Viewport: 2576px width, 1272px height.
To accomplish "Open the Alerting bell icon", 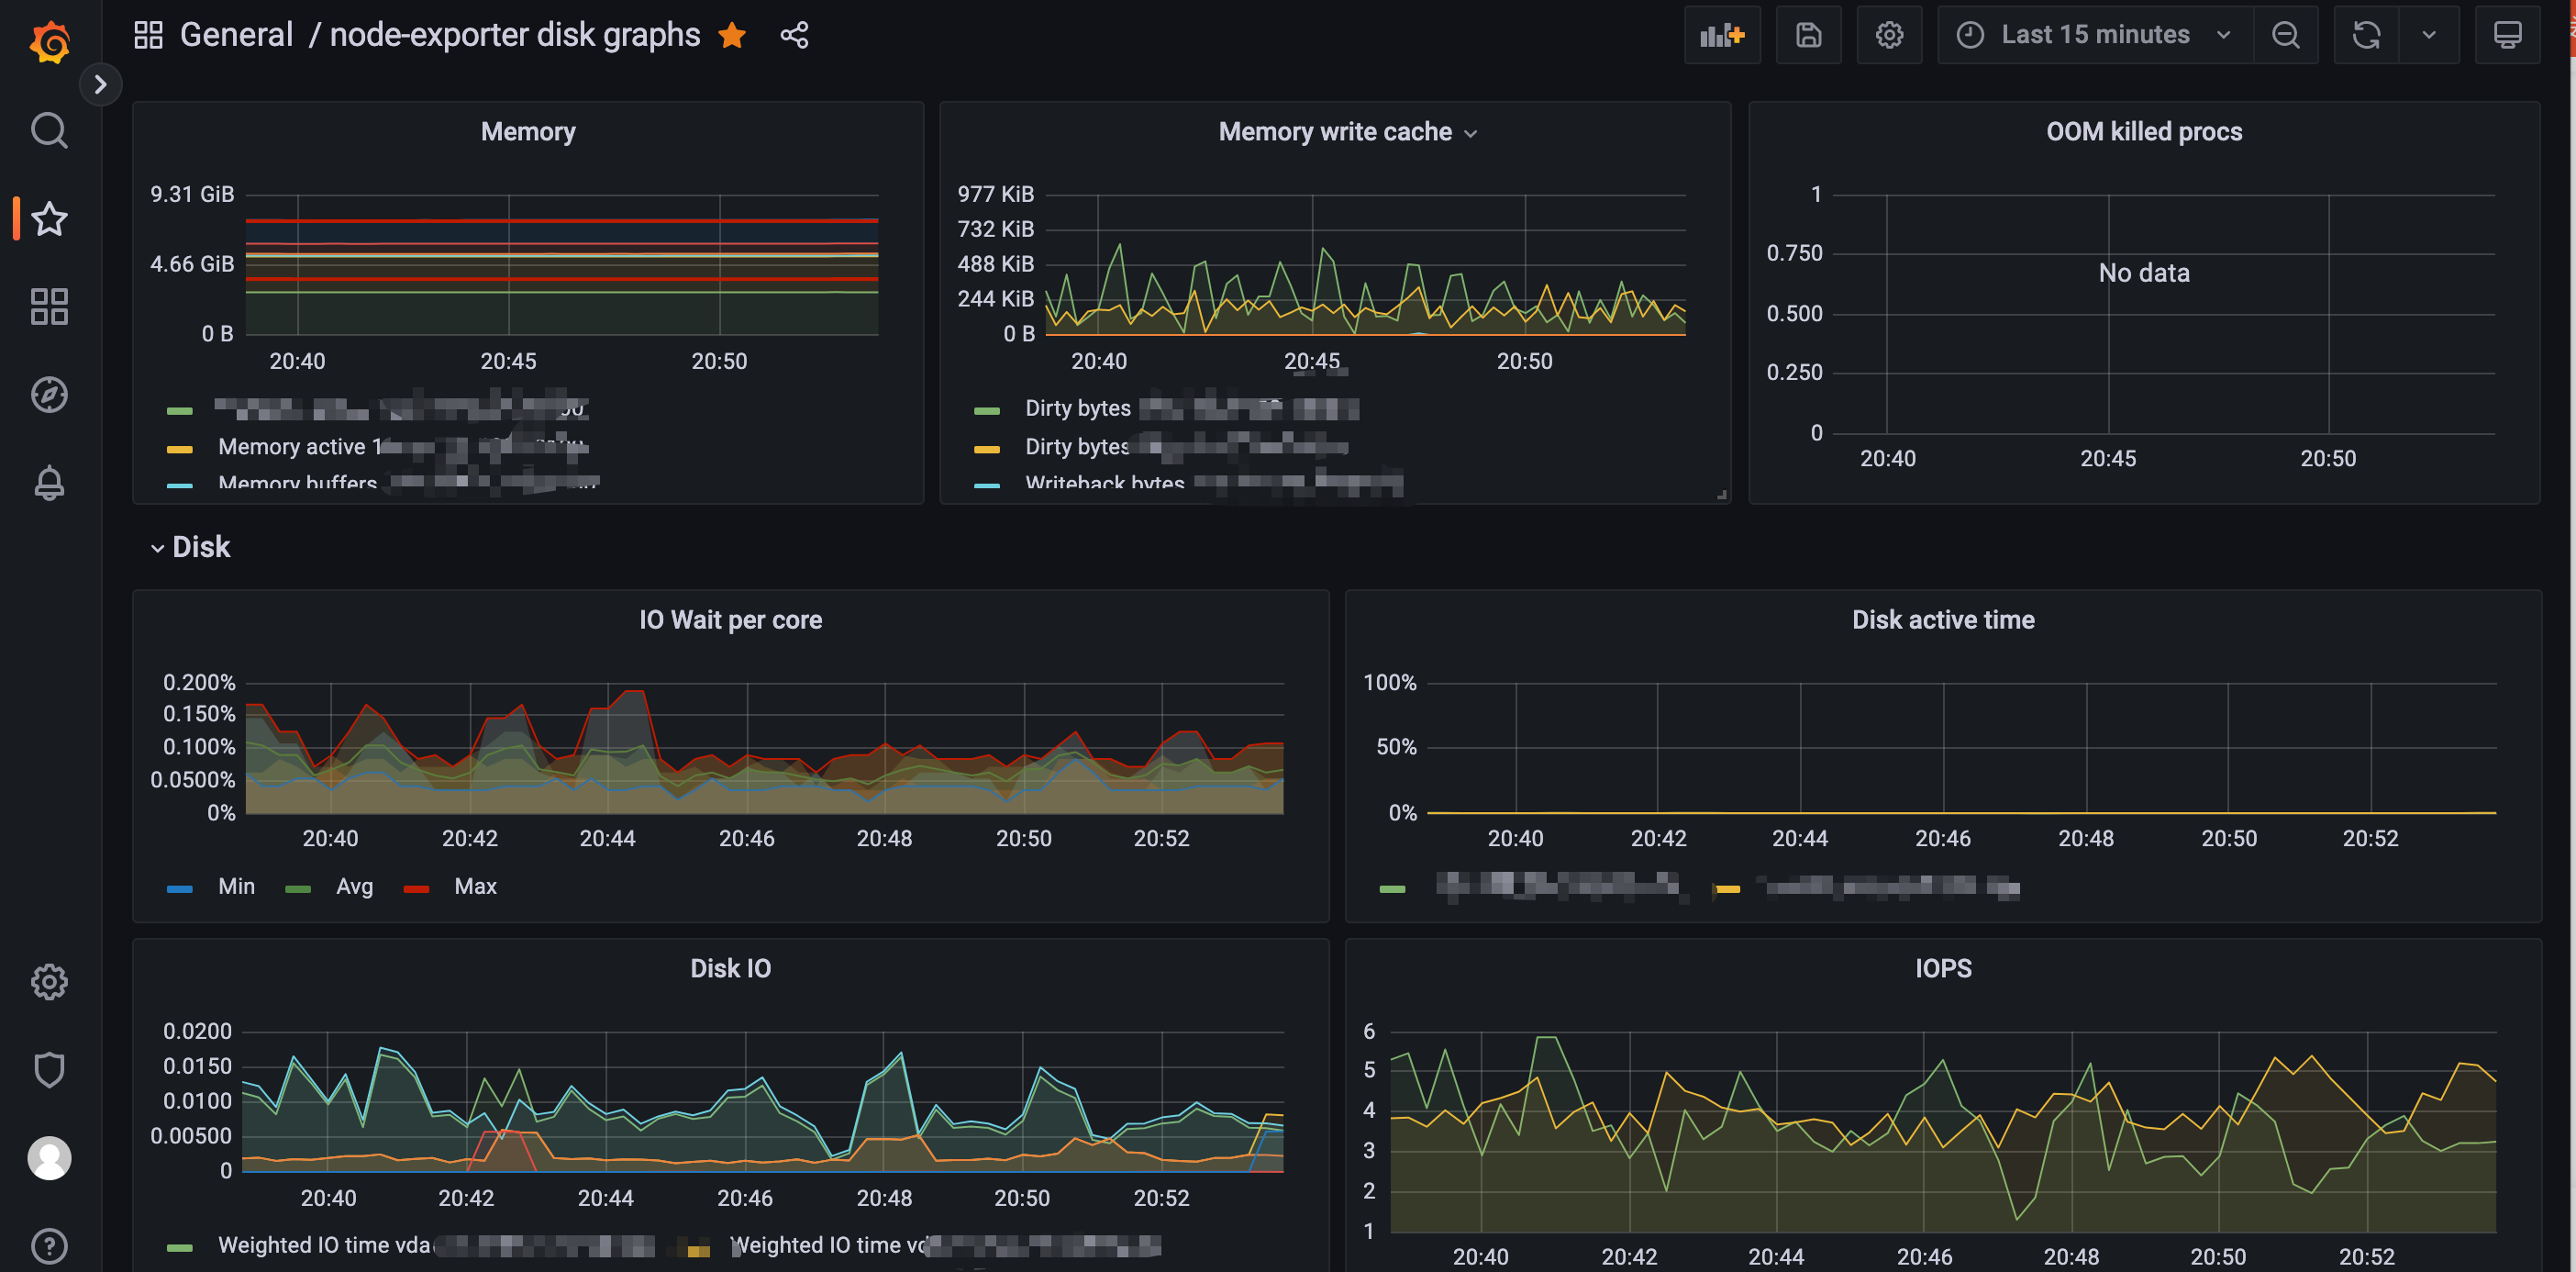I will coord(49,483).
